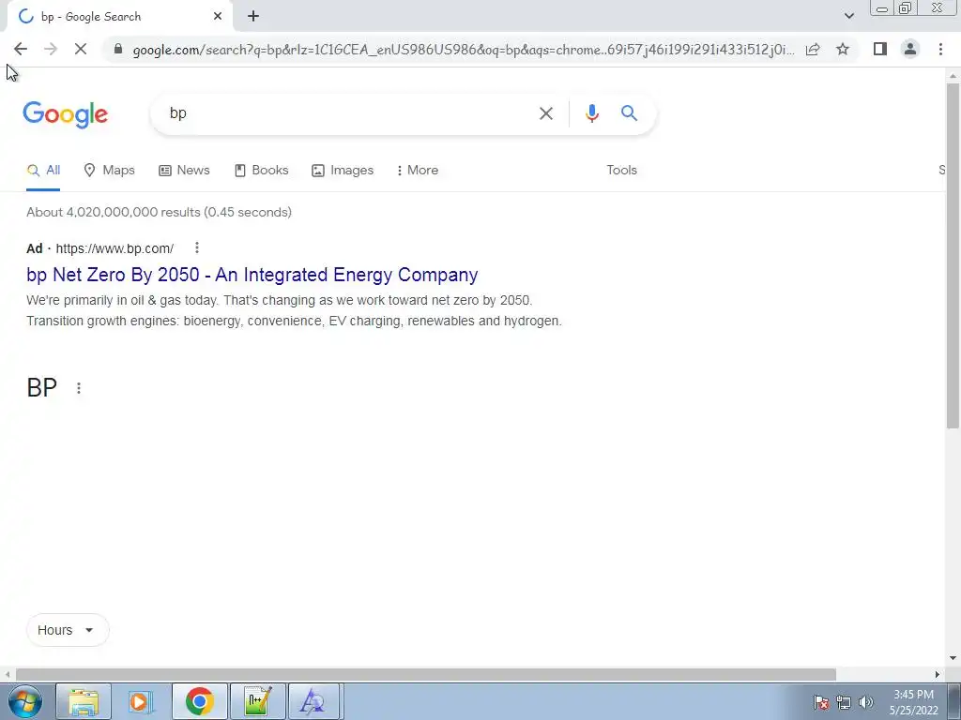Click the vertical scrollbar thumb
This screenshot has height=720, width=961.
point(953,256)
